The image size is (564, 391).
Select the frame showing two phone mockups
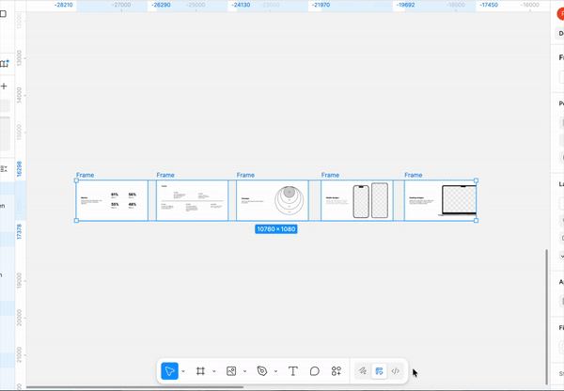click(x=357, y=200)
